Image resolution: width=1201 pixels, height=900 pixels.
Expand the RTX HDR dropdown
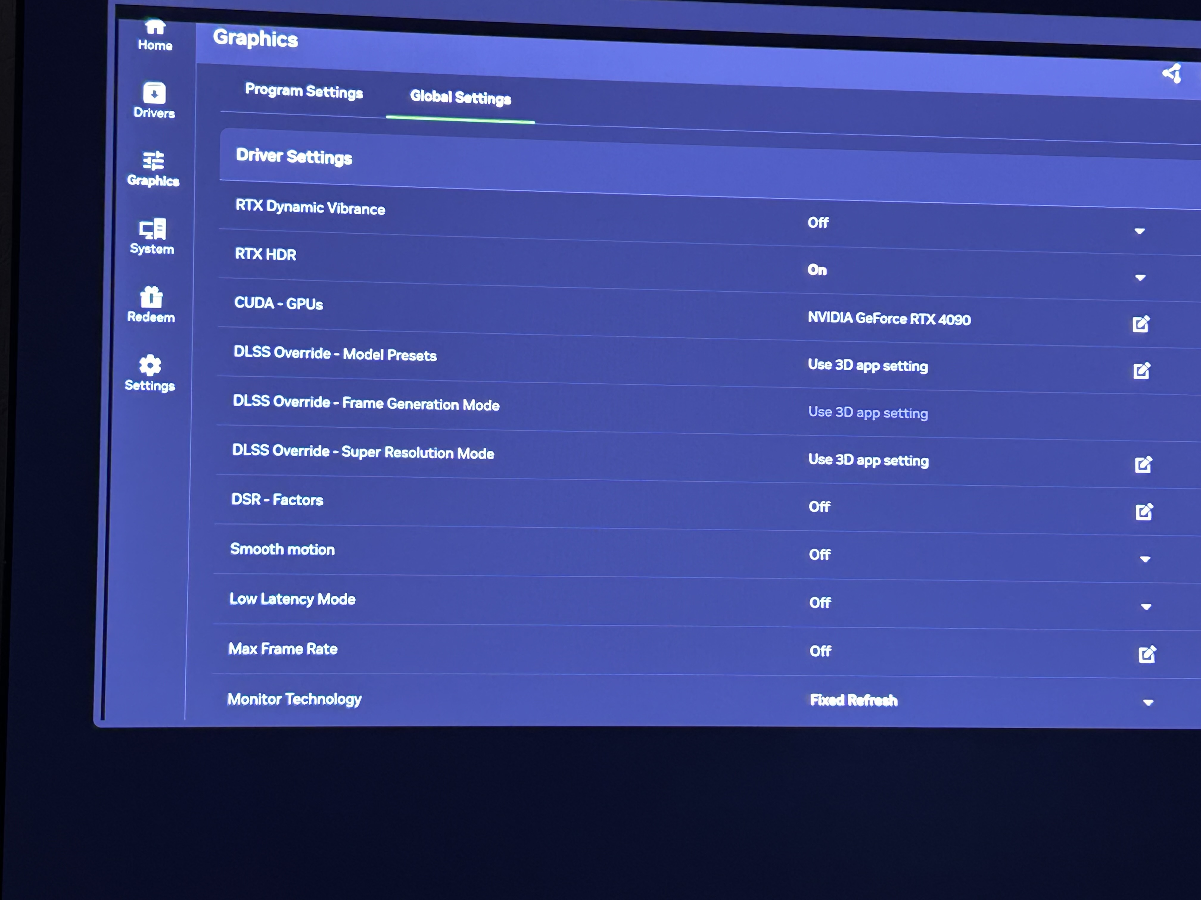point(1140,278)
